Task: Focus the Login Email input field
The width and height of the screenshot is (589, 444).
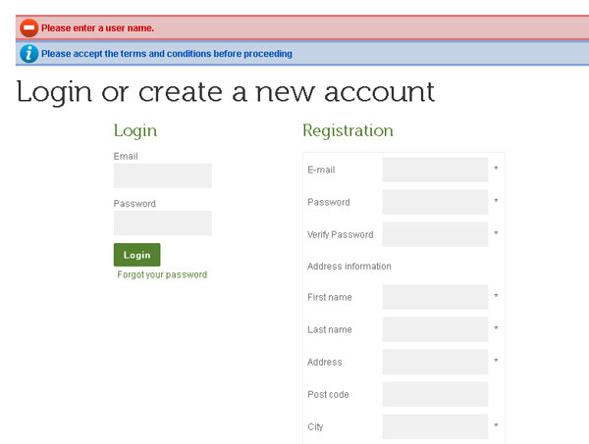Action: pyautogui.click(x=162, y=175)
